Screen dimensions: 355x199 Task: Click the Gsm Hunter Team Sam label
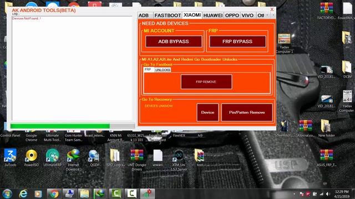73,138
